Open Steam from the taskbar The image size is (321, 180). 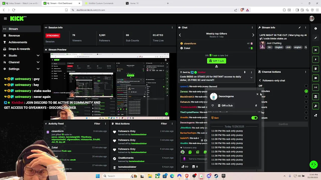pyautogui.click(x=216, y=176)
